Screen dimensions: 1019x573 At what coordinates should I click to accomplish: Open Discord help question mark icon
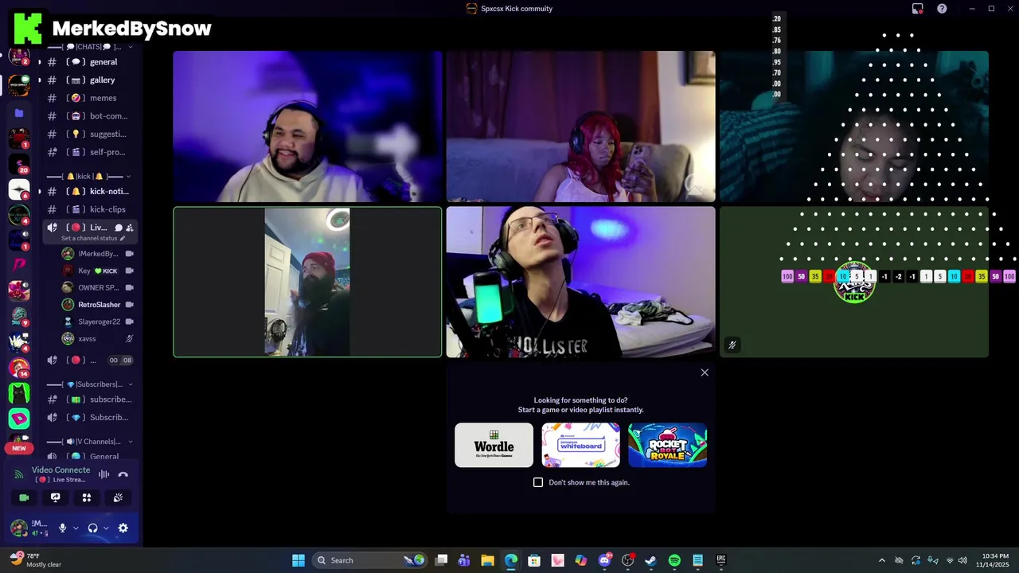pos(942,9)
